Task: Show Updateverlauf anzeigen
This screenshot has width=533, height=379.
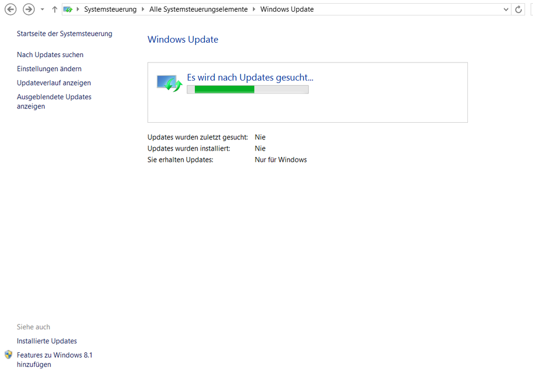Action: (x=54, y=83)
